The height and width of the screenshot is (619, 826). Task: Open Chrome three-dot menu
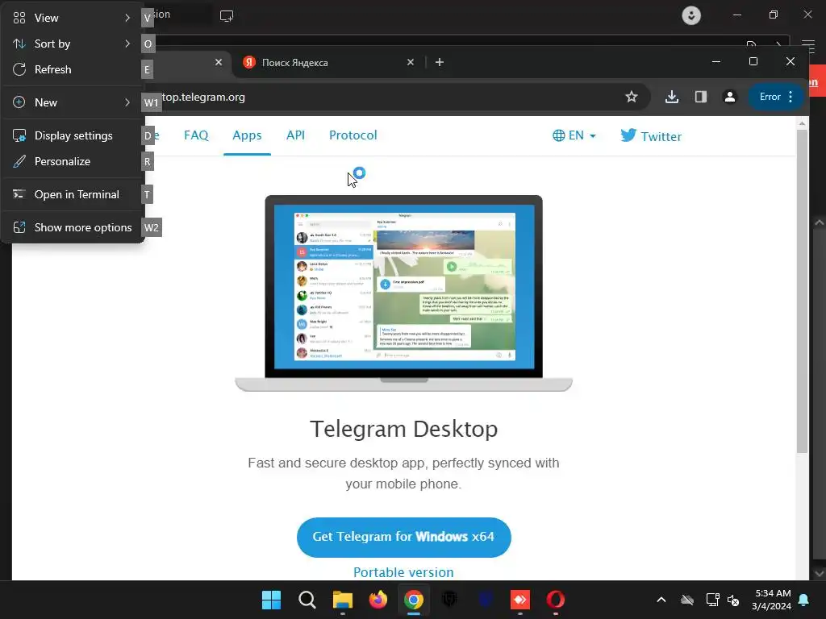pos(791,97)
